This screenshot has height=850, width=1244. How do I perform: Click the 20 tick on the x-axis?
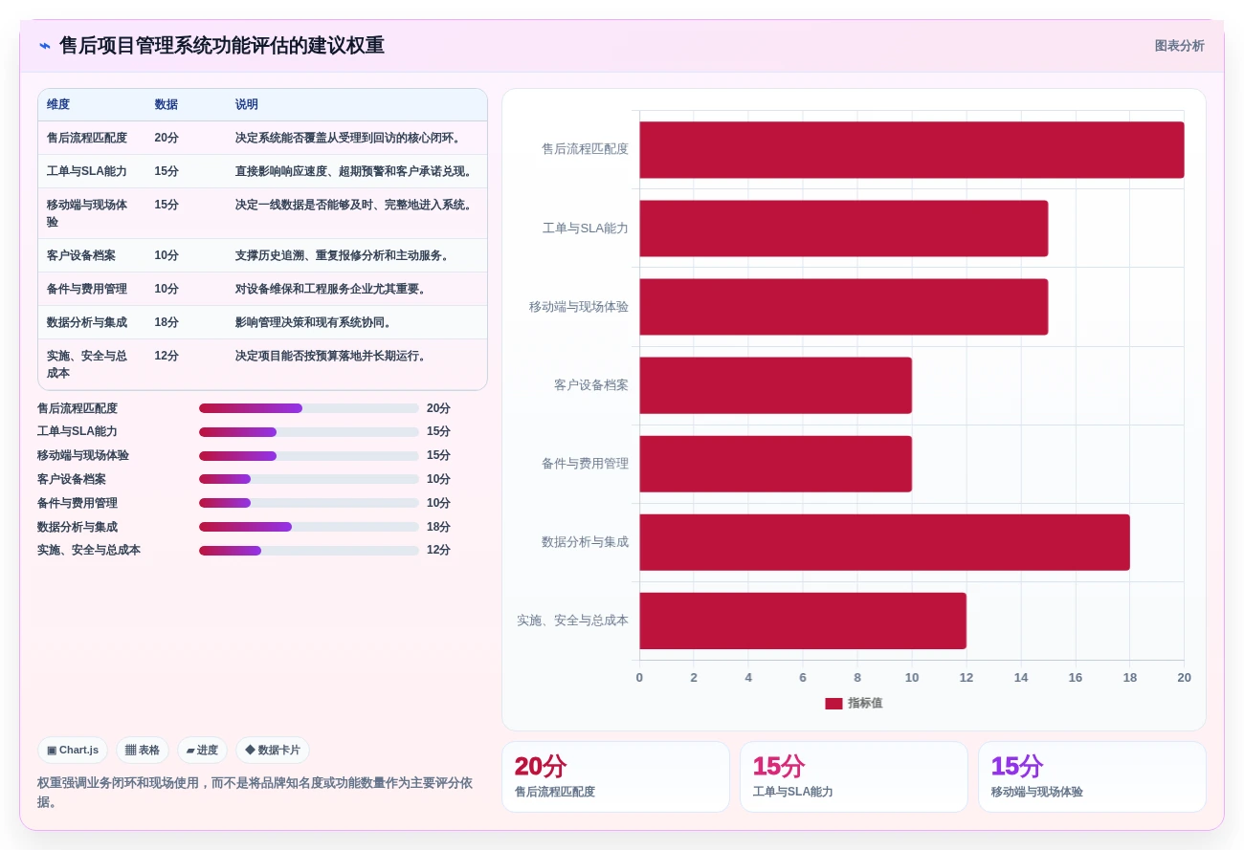click(1184, 678)
